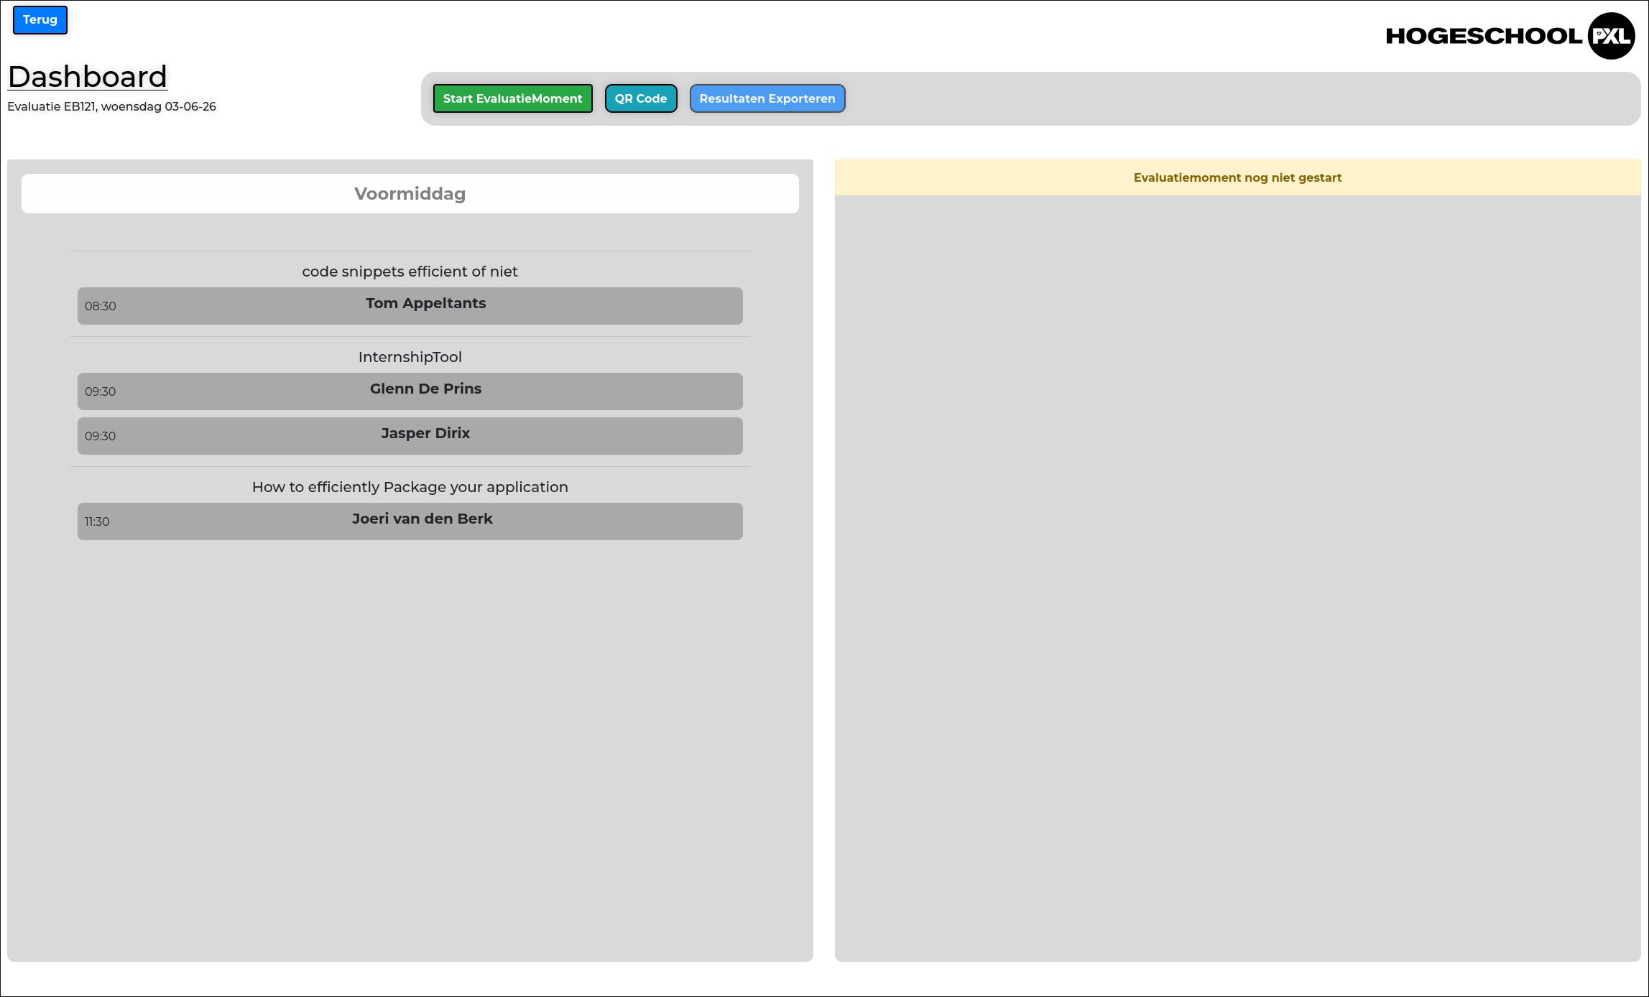This screenshot has width=1649, height=997.
Task: Click the 08:30 time label
Action: click(x=101, y=306)
